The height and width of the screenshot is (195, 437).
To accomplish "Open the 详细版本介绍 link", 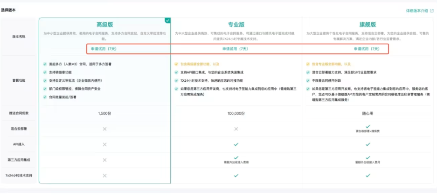I will (416, 11).
